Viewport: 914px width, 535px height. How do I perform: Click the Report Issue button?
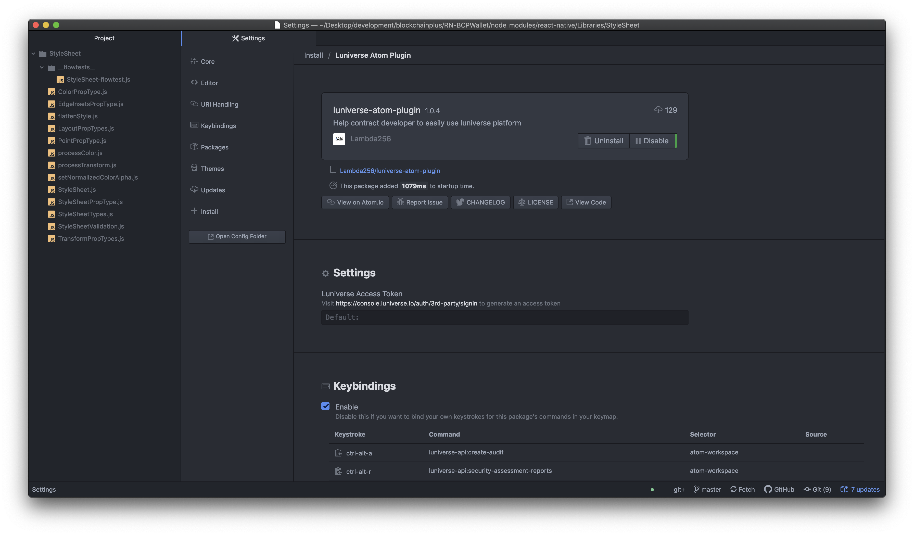click(420, 202)
